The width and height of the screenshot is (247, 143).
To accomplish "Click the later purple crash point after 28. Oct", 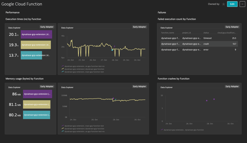I will click(214, 99).
